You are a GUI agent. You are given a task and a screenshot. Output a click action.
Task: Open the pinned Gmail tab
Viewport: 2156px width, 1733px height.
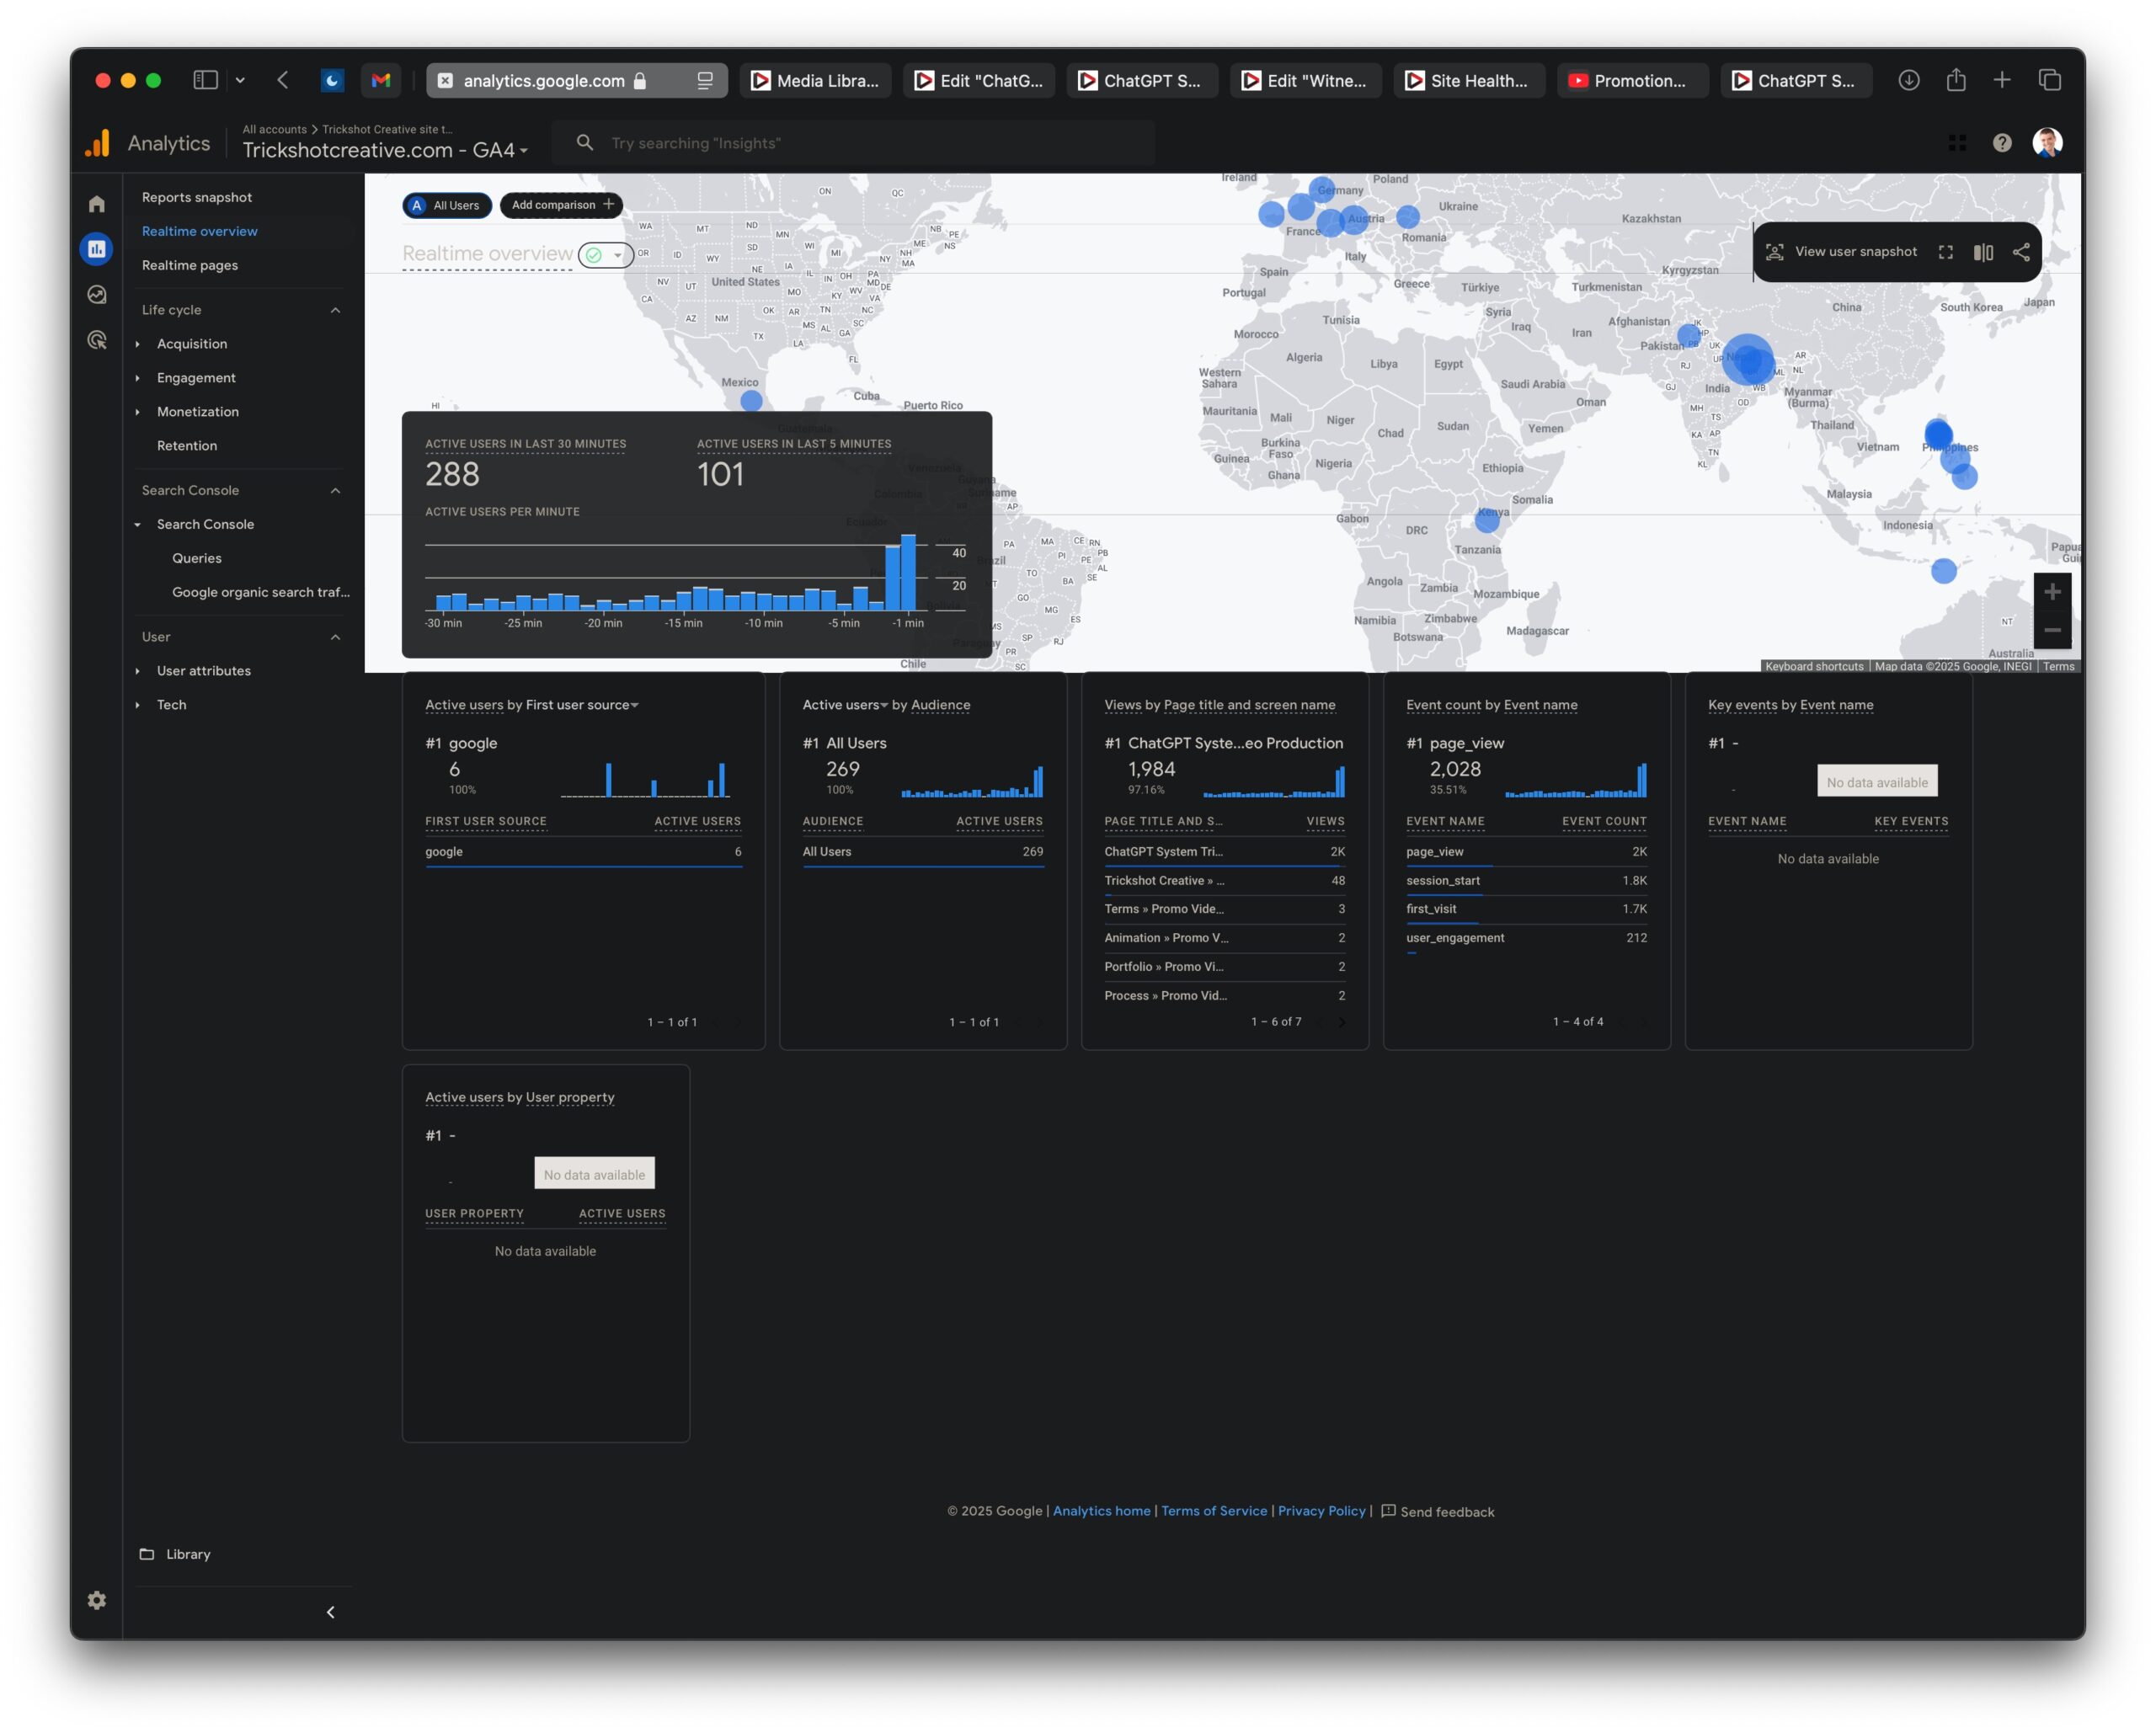coord(381,81)
